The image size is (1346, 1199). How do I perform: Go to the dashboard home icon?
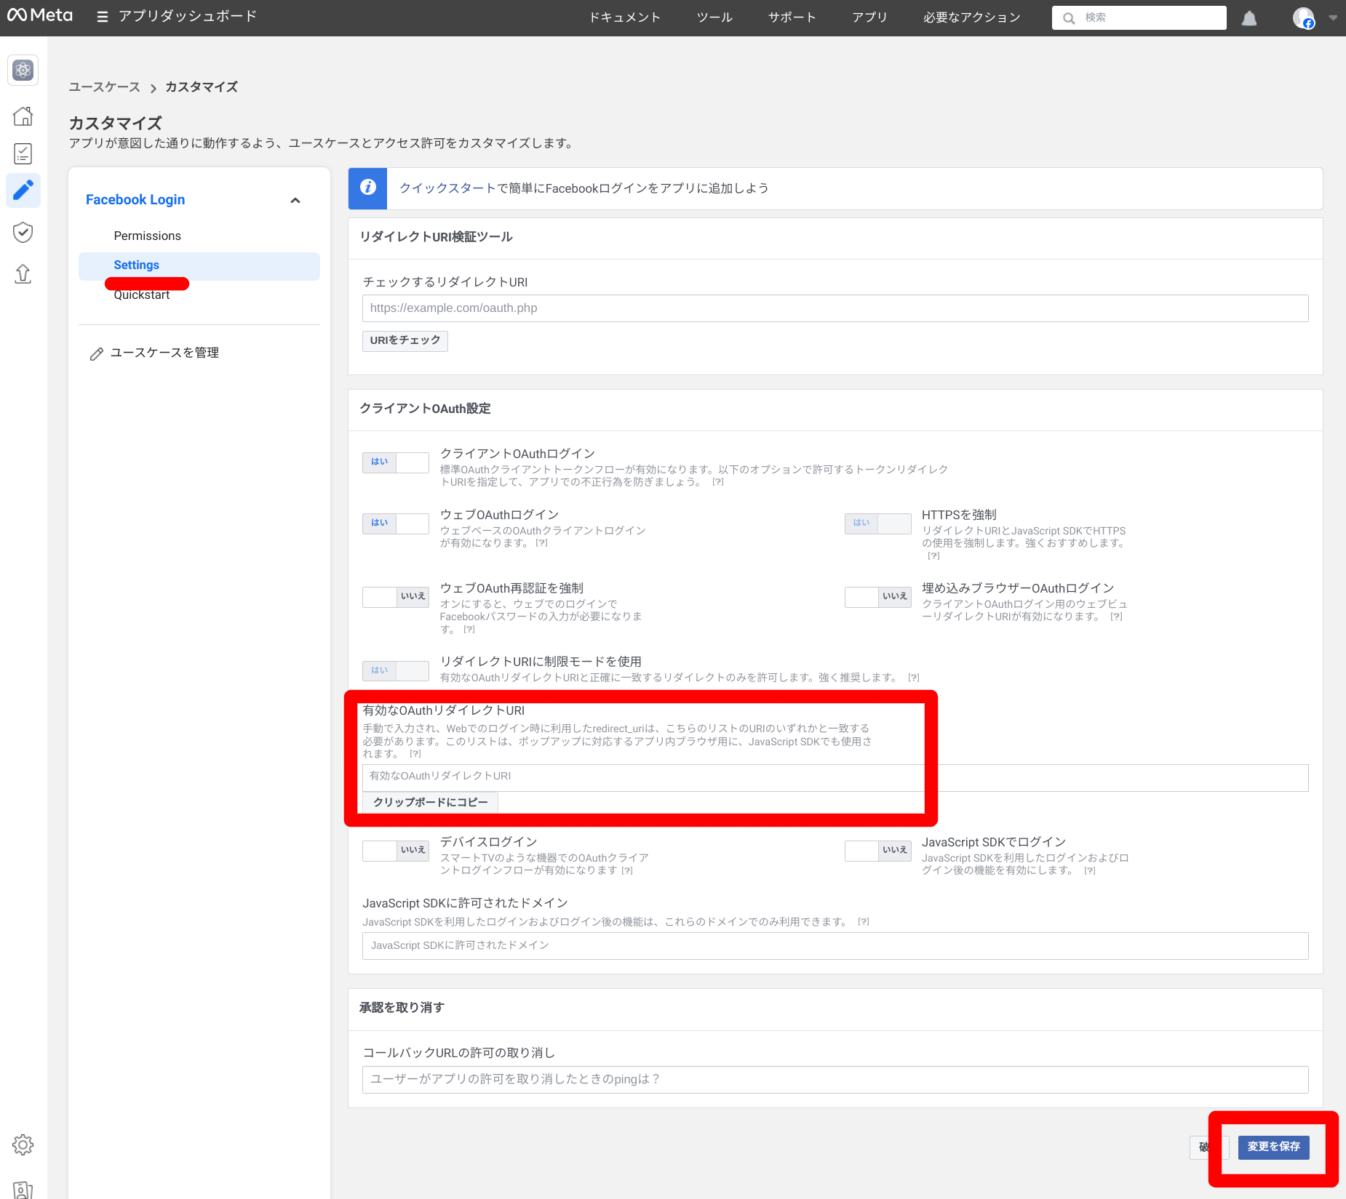pyautogui.click(x=23, y=116)
